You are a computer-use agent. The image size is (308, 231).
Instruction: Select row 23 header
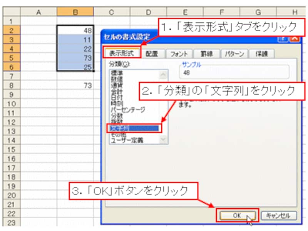pos(12,223)
